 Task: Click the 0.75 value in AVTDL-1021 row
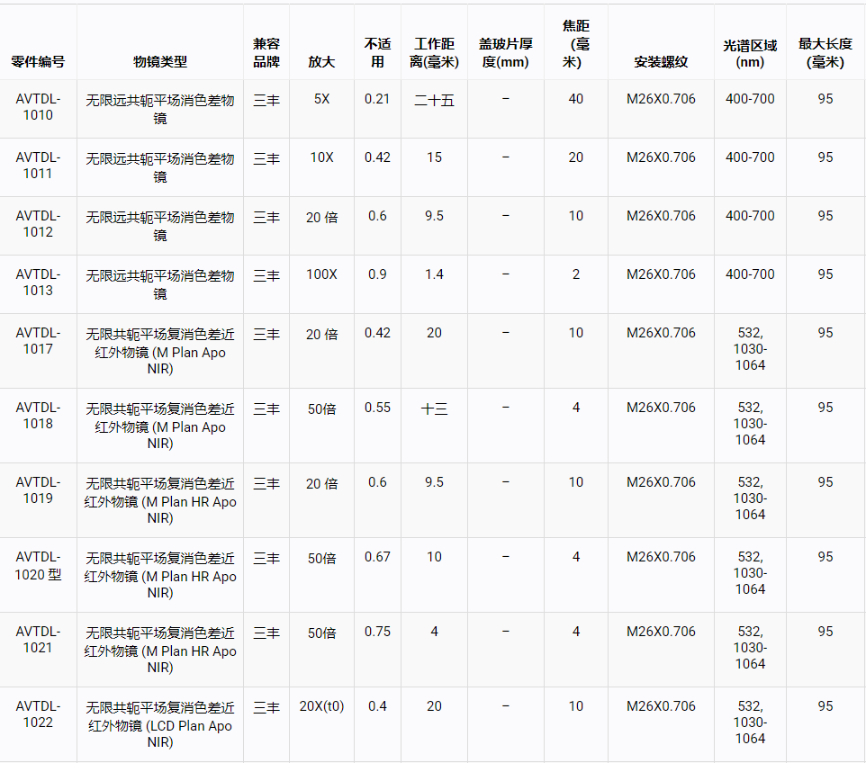click(377, 631)
